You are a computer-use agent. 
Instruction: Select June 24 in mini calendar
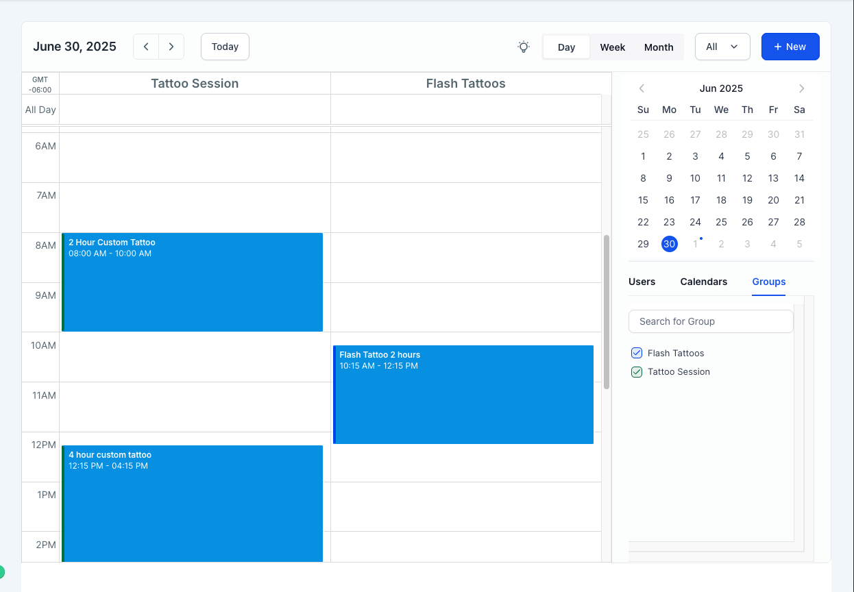(695, 222)
